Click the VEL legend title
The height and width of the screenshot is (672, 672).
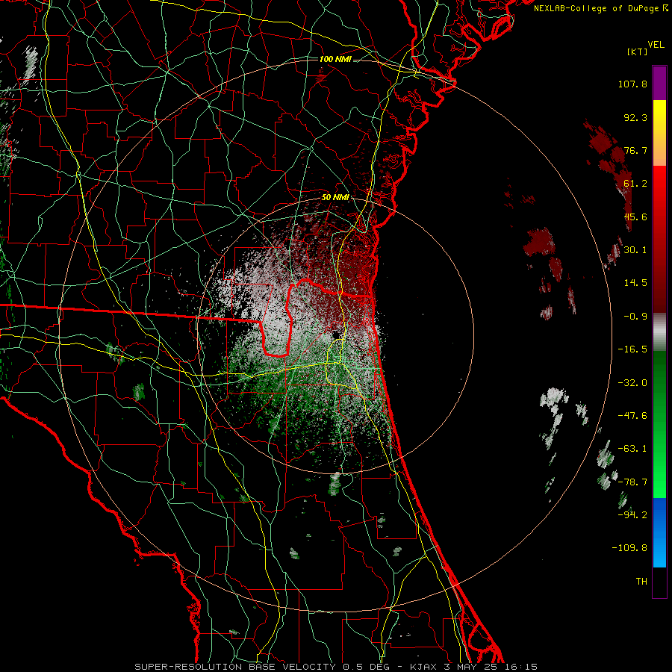(656, 45)
